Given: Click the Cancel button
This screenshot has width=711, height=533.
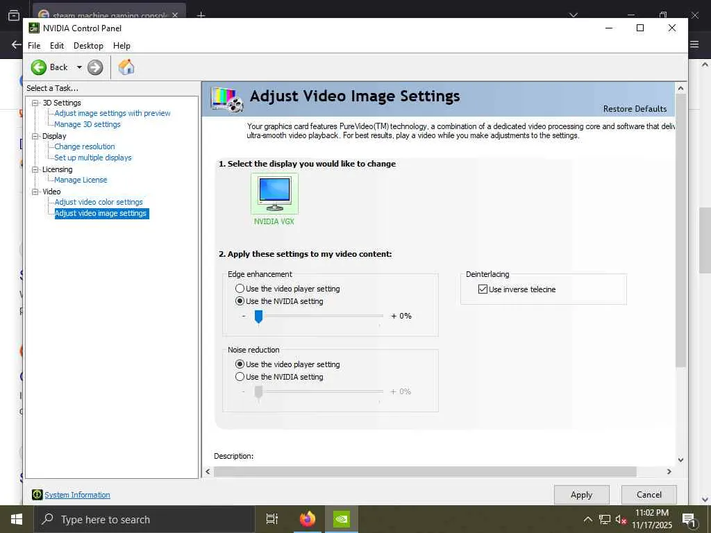Looking at the screenshot, I should [x=649, y=495].
